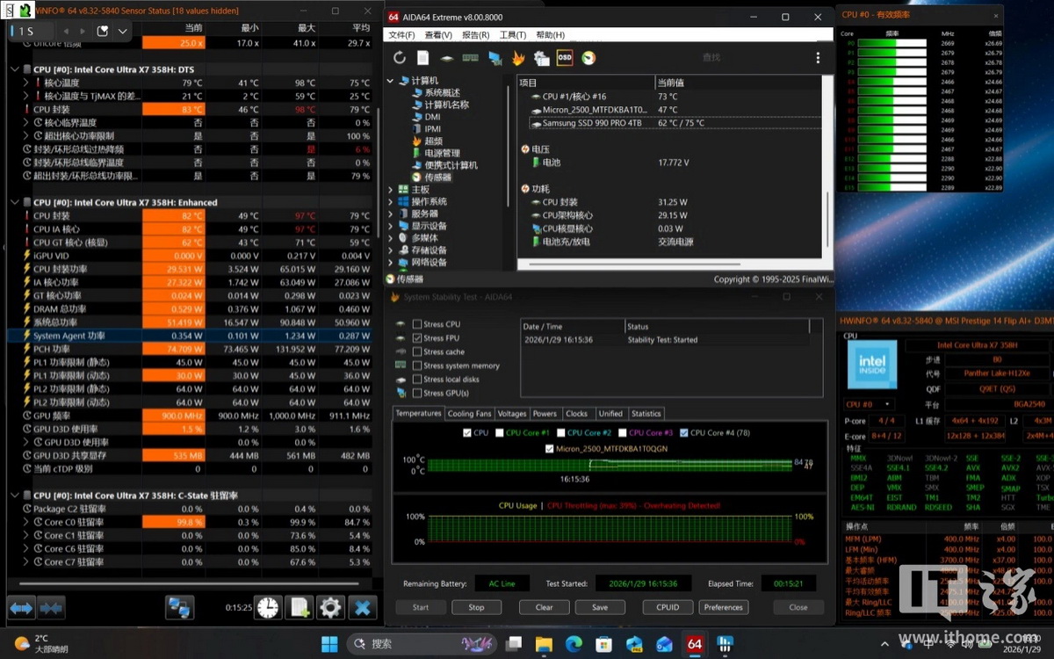
Task: Click the Preferences button
Action: (723, 607)
